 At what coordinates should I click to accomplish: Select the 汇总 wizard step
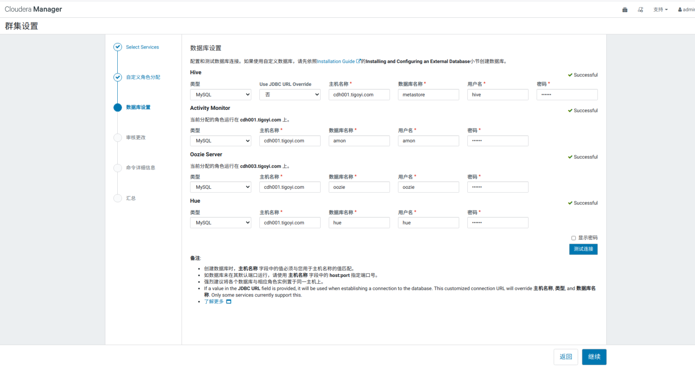point(131,198)
